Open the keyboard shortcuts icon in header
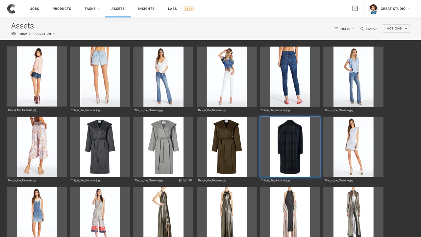The width and height of the screenshot is (421, 237). pos(355,9)
